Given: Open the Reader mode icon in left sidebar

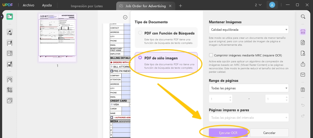Looking at the screenshot, I should [10, 17].
